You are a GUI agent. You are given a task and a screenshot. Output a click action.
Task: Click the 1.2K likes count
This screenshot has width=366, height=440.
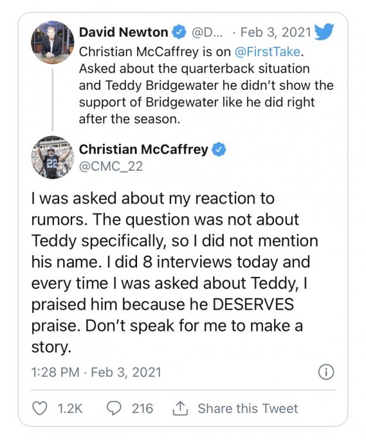click(69, 408)
